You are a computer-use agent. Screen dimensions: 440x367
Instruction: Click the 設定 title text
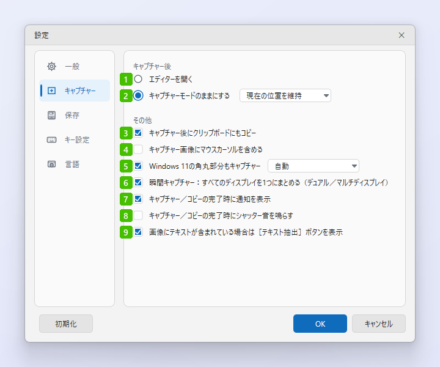tap(42, 35)
